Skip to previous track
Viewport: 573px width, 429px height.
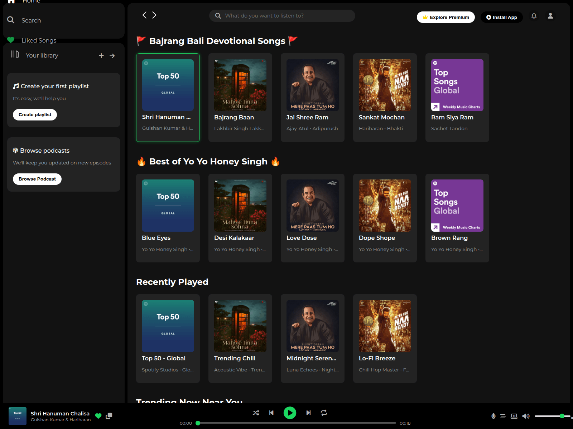tap(271, 413)
